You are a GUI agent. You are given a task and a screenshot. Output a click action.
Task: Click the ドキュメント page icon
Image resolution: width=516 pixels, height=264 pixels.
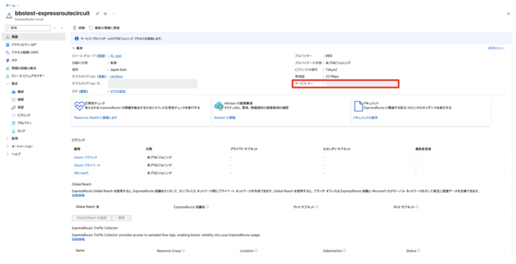pyautogui.click(x=358, y=106)
